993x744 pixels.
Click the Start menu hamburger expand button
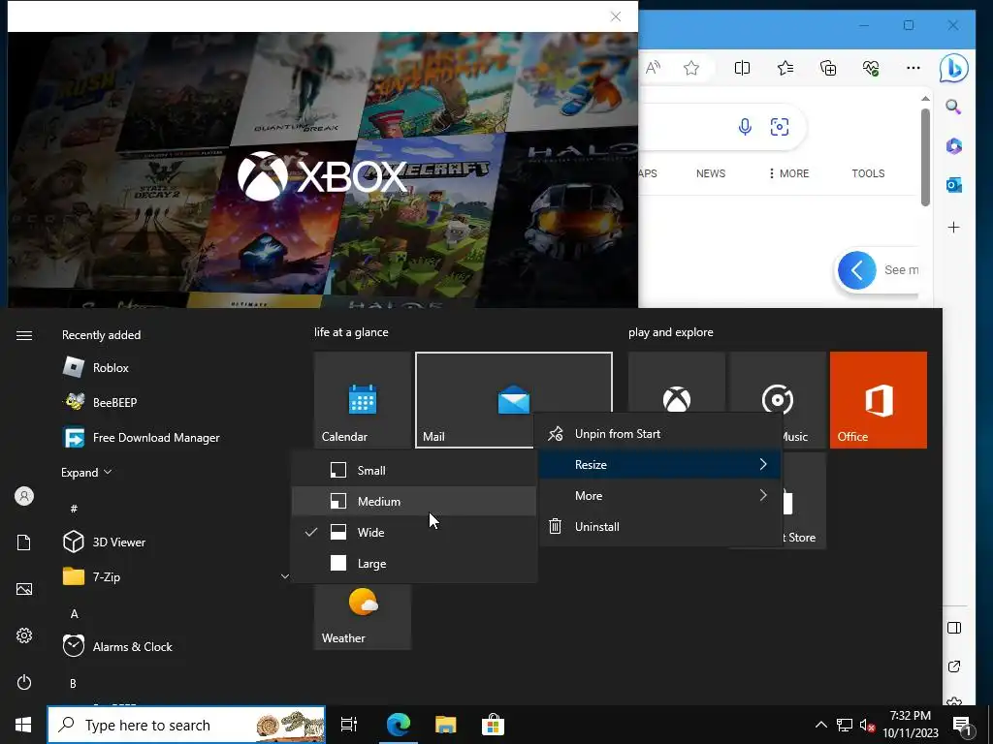24,335
